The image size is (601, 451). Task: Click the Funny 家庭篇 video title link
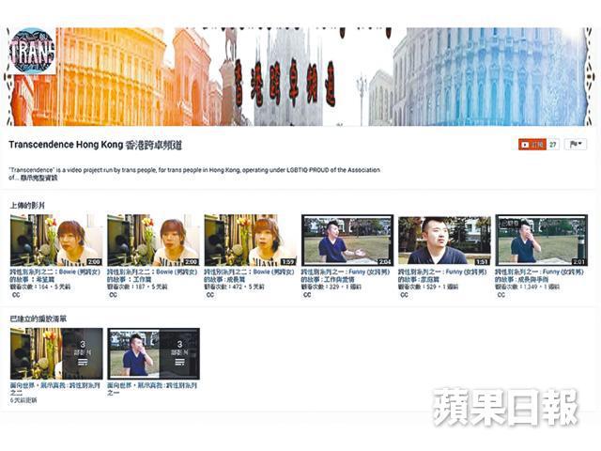point(442,275)
